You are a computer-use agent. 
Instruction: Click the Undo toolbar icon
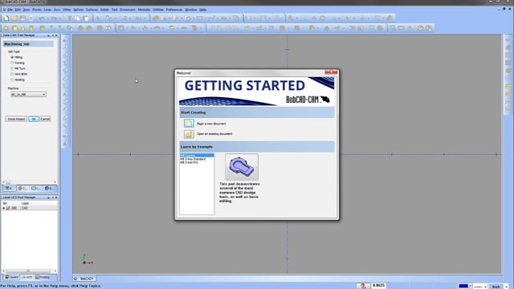(42, 18)
